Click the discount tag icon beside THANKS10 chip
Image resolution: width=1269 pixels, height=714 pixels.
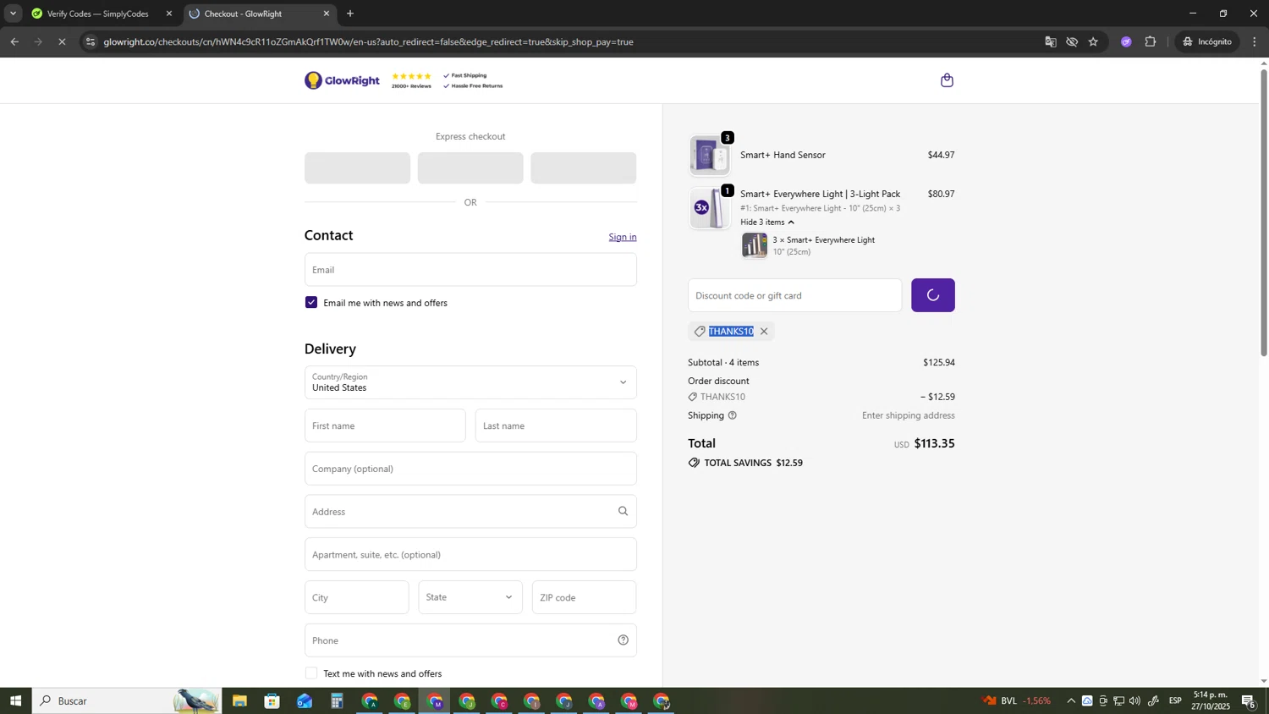click(700, 332)
